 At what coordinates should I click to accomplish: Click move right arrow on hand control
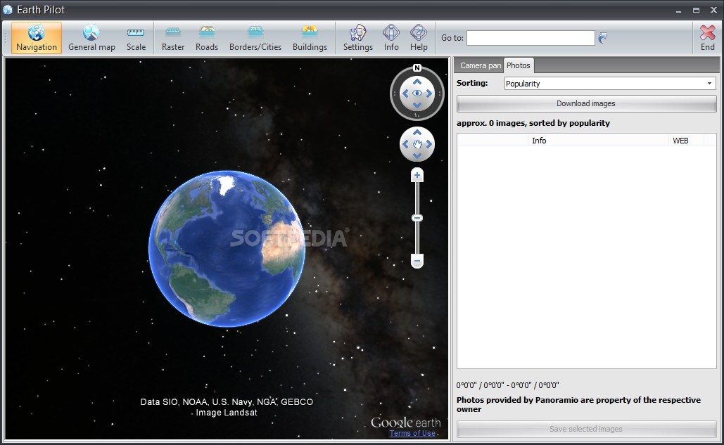coord(429,144)
